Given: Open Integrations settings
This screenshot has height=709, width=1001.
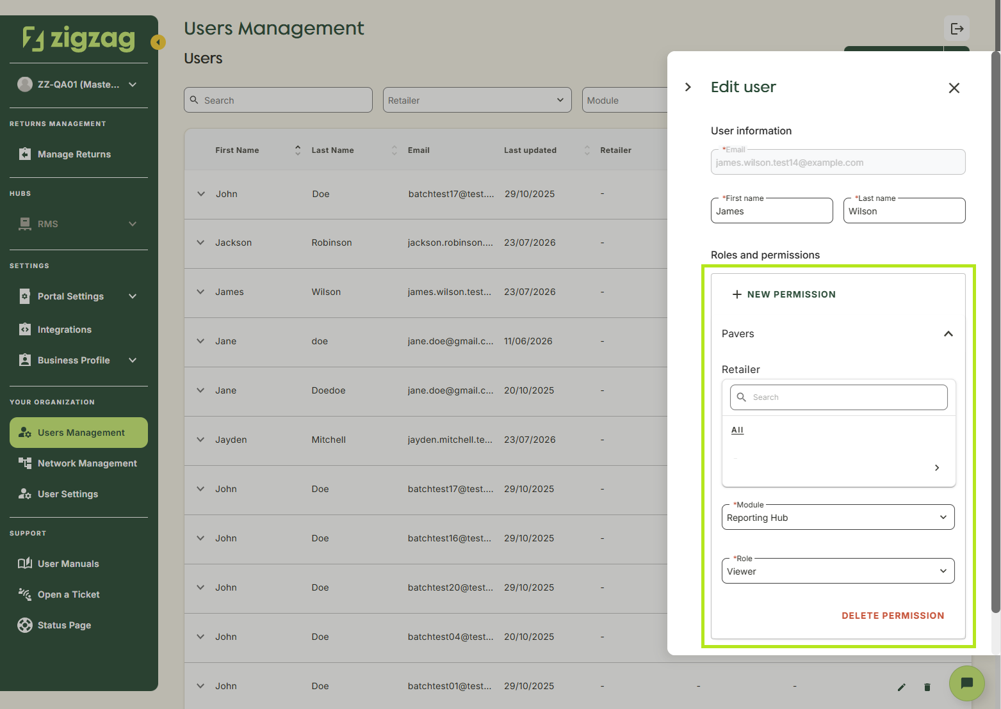Looking at the screenshot, I should coord(79,330).
